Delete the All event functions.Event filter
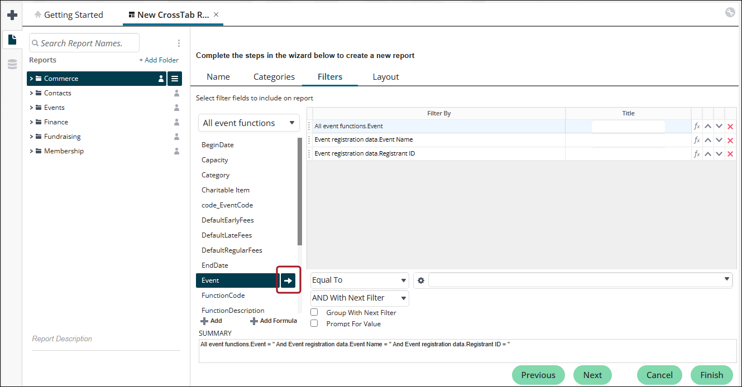 point(730,126)
